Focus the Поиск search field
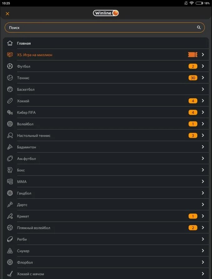Image resolution: width=212 pixels, height=279 pixels. click(x=100, y=27)
